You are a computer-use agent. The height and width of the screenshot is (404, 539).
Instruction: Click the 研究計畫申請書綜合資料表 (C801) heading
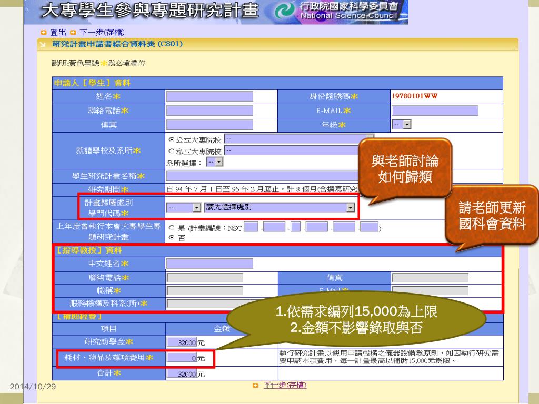(x=117, y=44)
